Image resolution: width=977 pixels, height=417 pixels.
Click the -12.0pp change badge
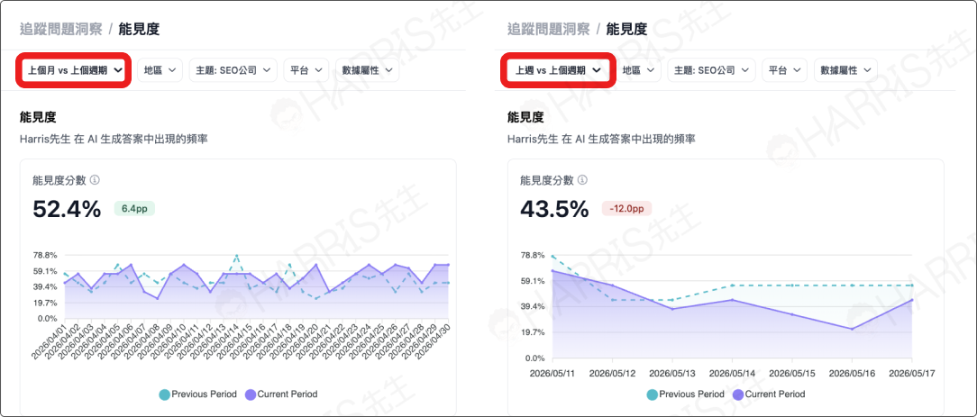click(x=626, y=209)
